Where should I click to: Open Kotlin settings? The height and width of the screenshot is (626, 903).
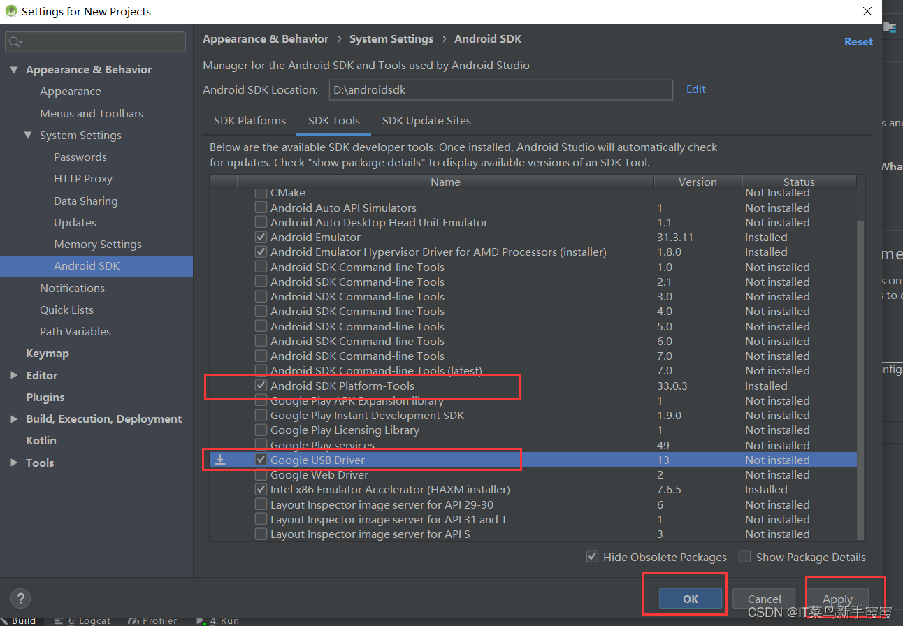[41, 441]
